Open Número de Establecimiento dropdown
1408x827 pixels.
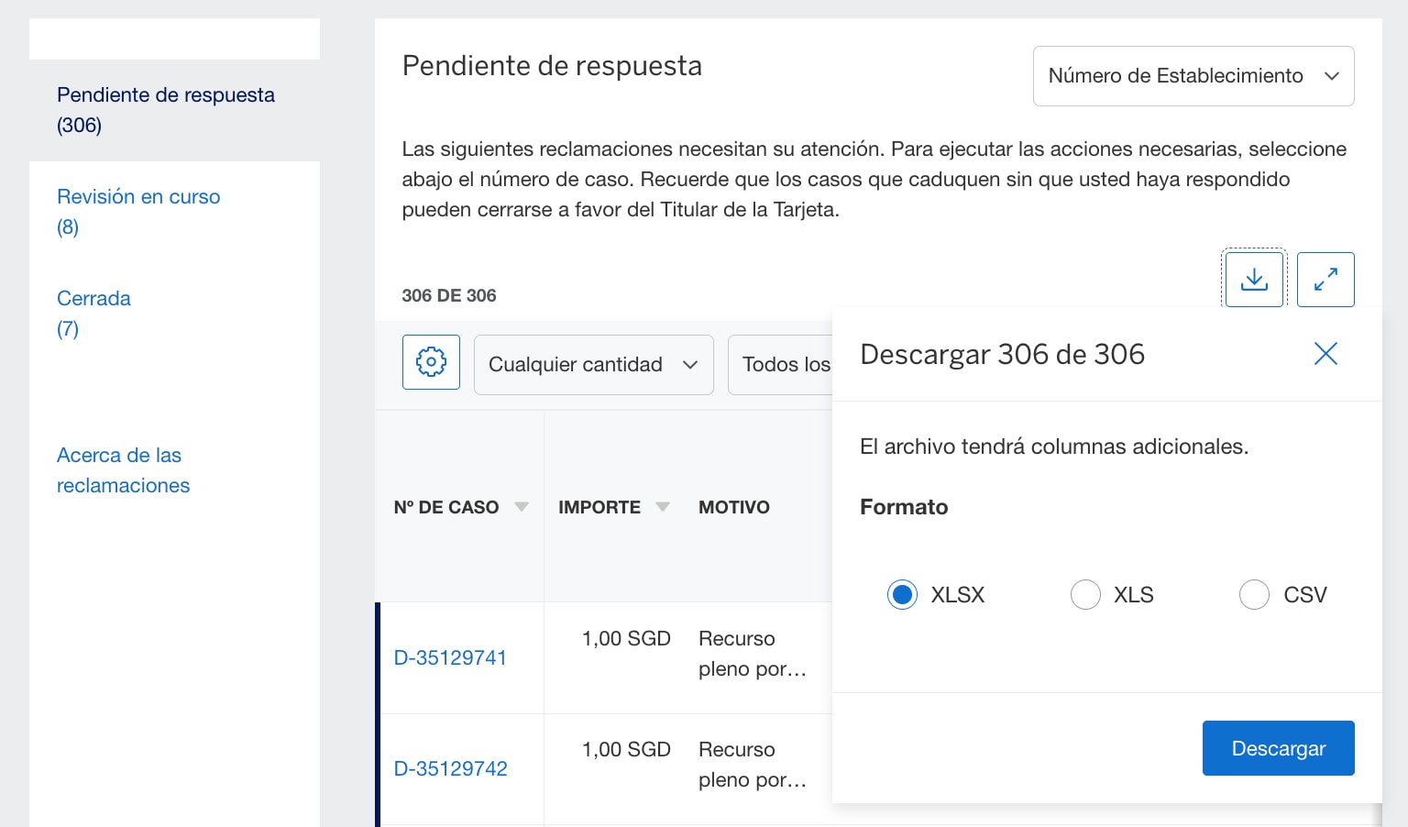point(1193,76)
